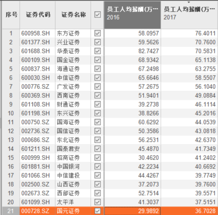This screenshot has width=218, height=215.
Task: Click 2016 value 68.9342
Action: pos(148,60)
